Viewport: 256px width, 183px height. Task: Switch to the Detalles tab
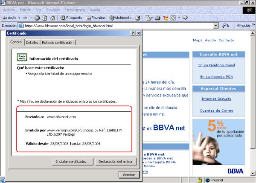tap(32, 43)
